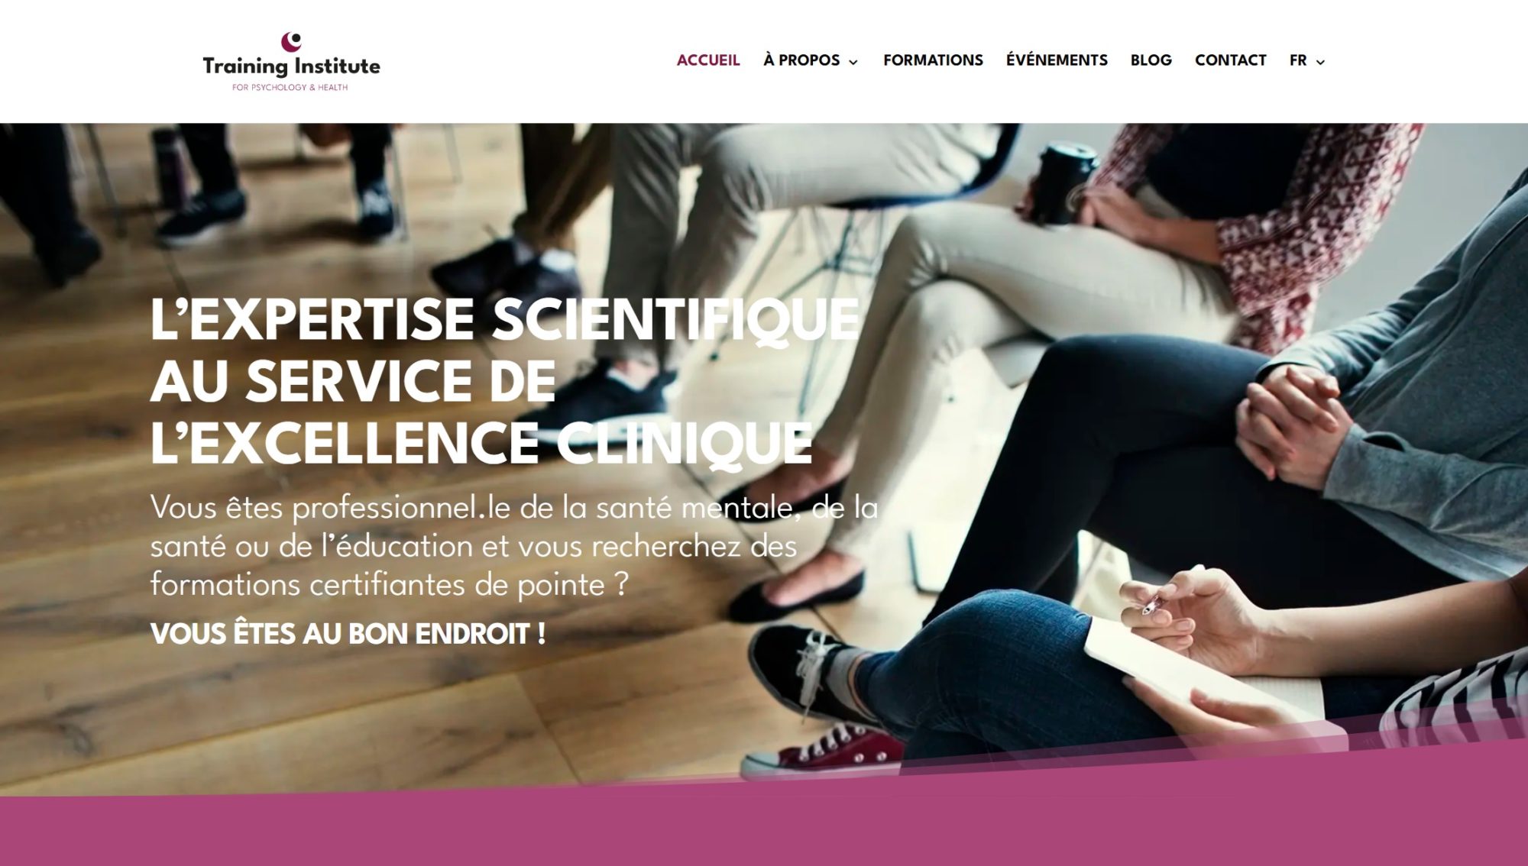
Task: Click the Training Institute logo
Action: [291, 62]
